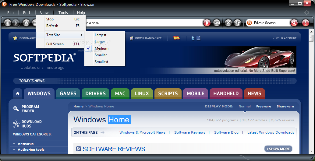Click the throbber gear icon in menu bar
The width and height of the screenshot is (315, 161).
306,12
